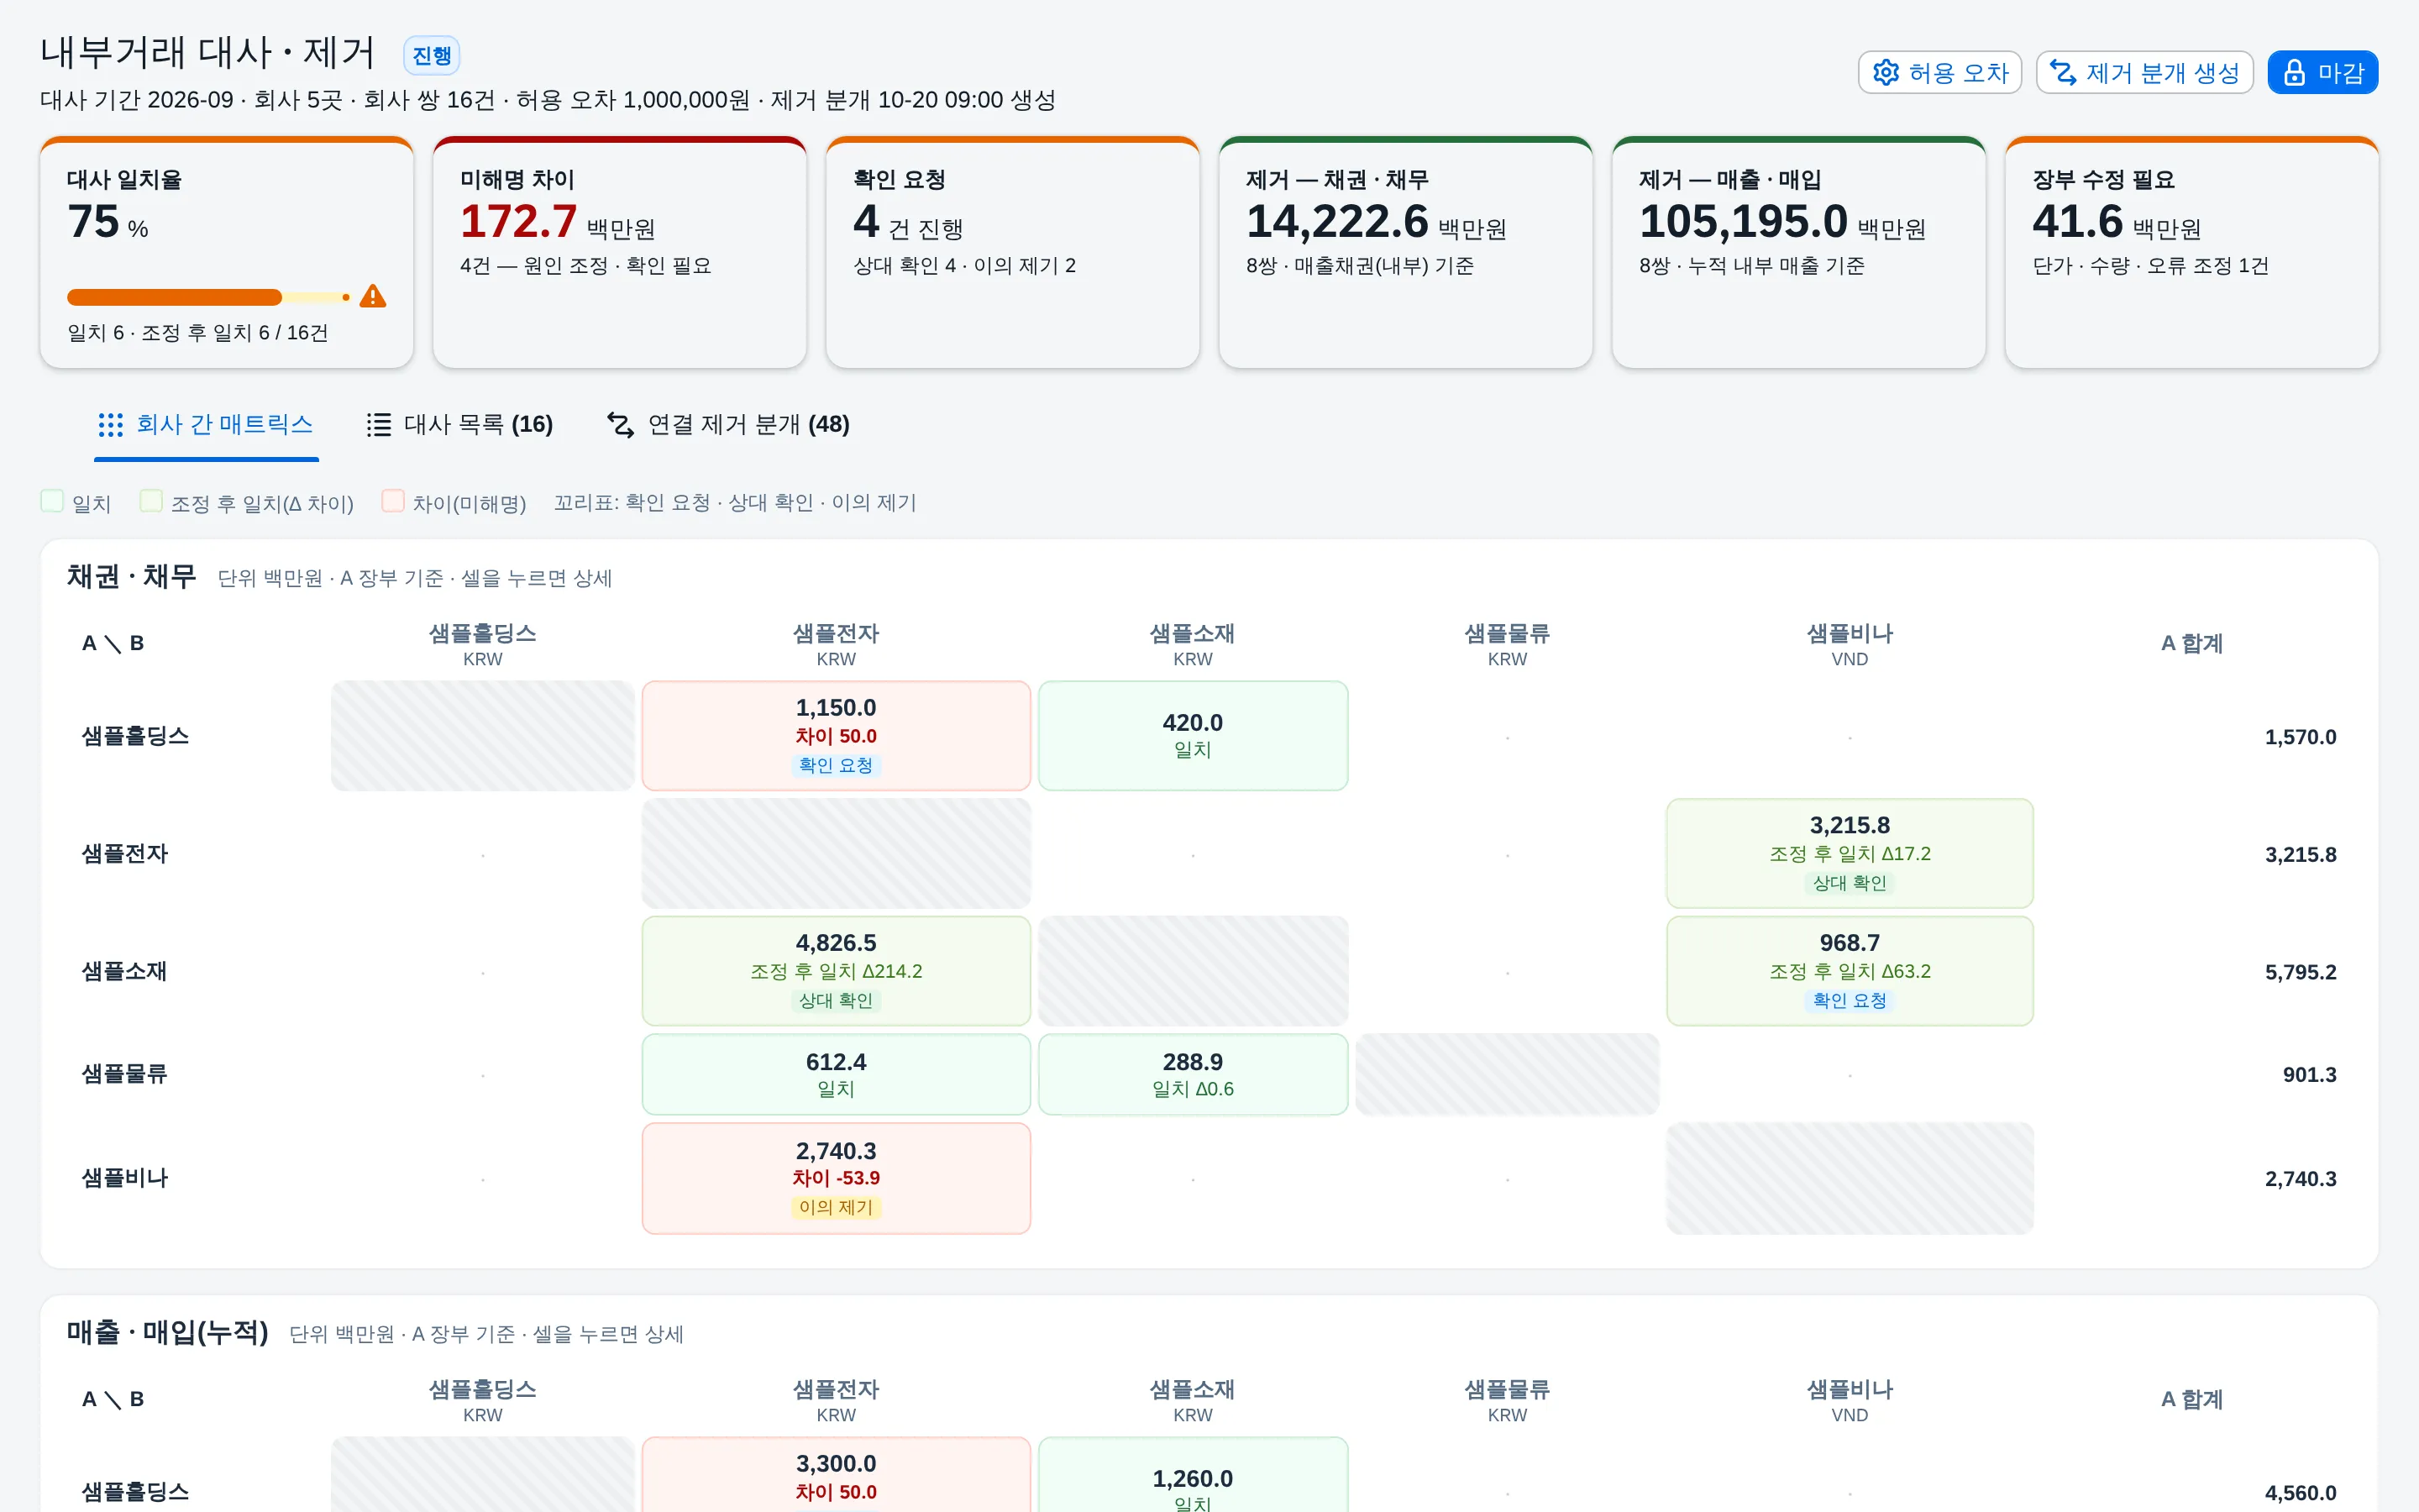Click the gear icon in 허용 오차 button

point(1885,72)
